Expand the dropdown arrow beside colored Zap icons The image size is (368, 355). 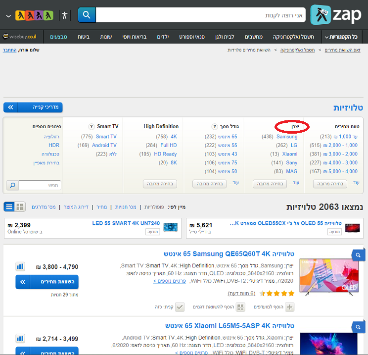click(x=8, y=15)
